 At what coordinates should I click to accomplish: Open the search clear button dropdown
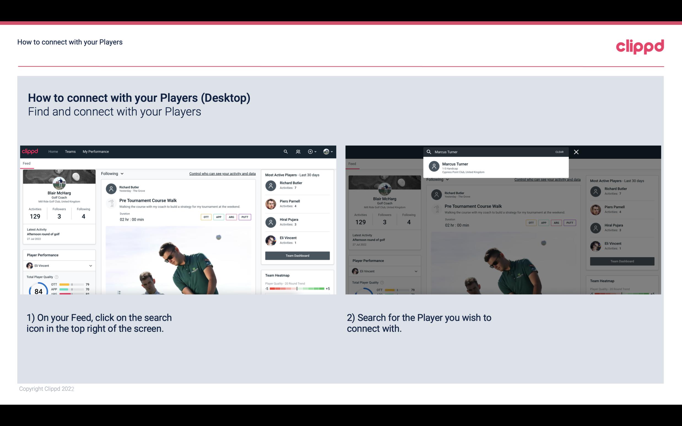click(559, 152)
